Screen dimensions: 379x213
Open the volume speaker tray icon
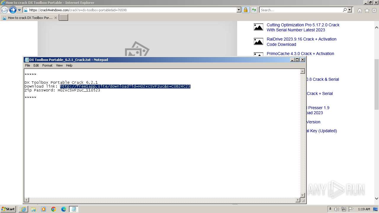pos(337,209)
